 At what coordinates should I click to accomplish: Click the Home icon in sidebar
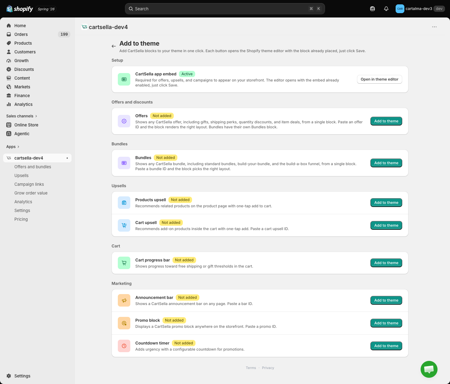(x=9, y=26)
